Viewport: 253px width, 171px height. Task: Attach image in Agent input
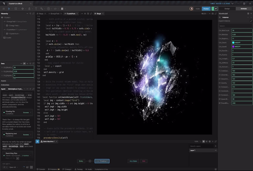[x=27, y=167]
